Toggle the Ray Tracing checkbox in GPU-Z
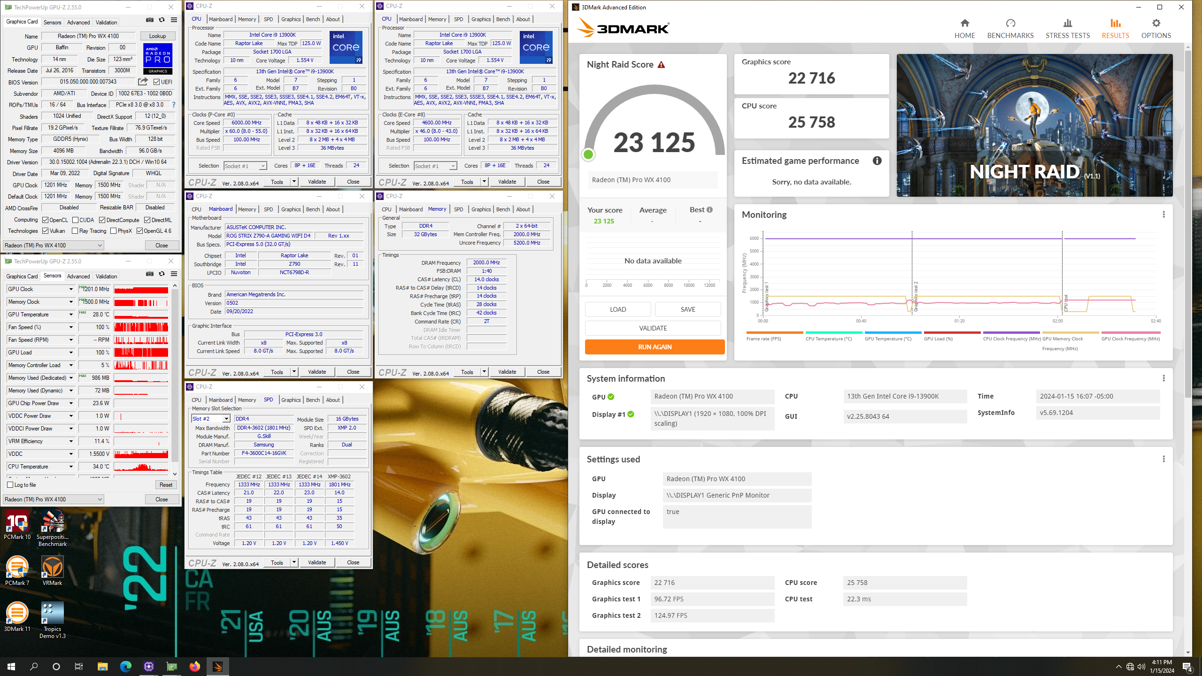The width and height of the screenshot is (1202, 676). (75, 231)
